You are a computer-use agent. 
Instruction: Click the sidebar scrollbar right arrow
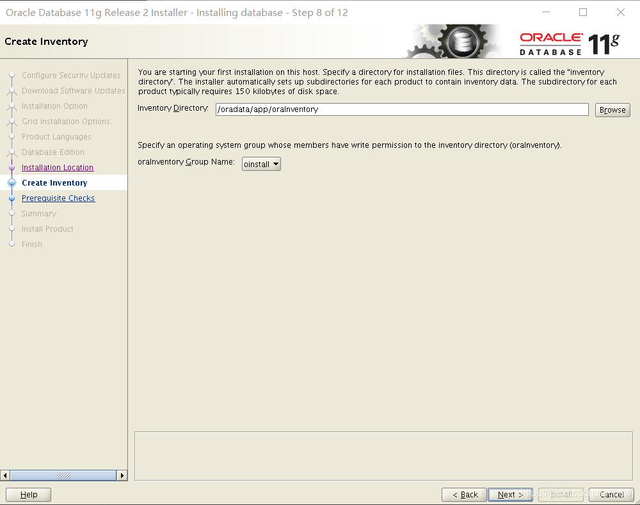pos(122,475)
